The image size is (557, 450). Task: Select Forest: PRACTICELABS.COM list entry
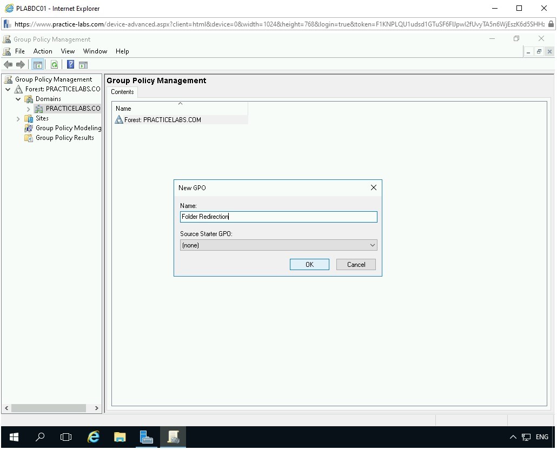(x=181, y=119)
